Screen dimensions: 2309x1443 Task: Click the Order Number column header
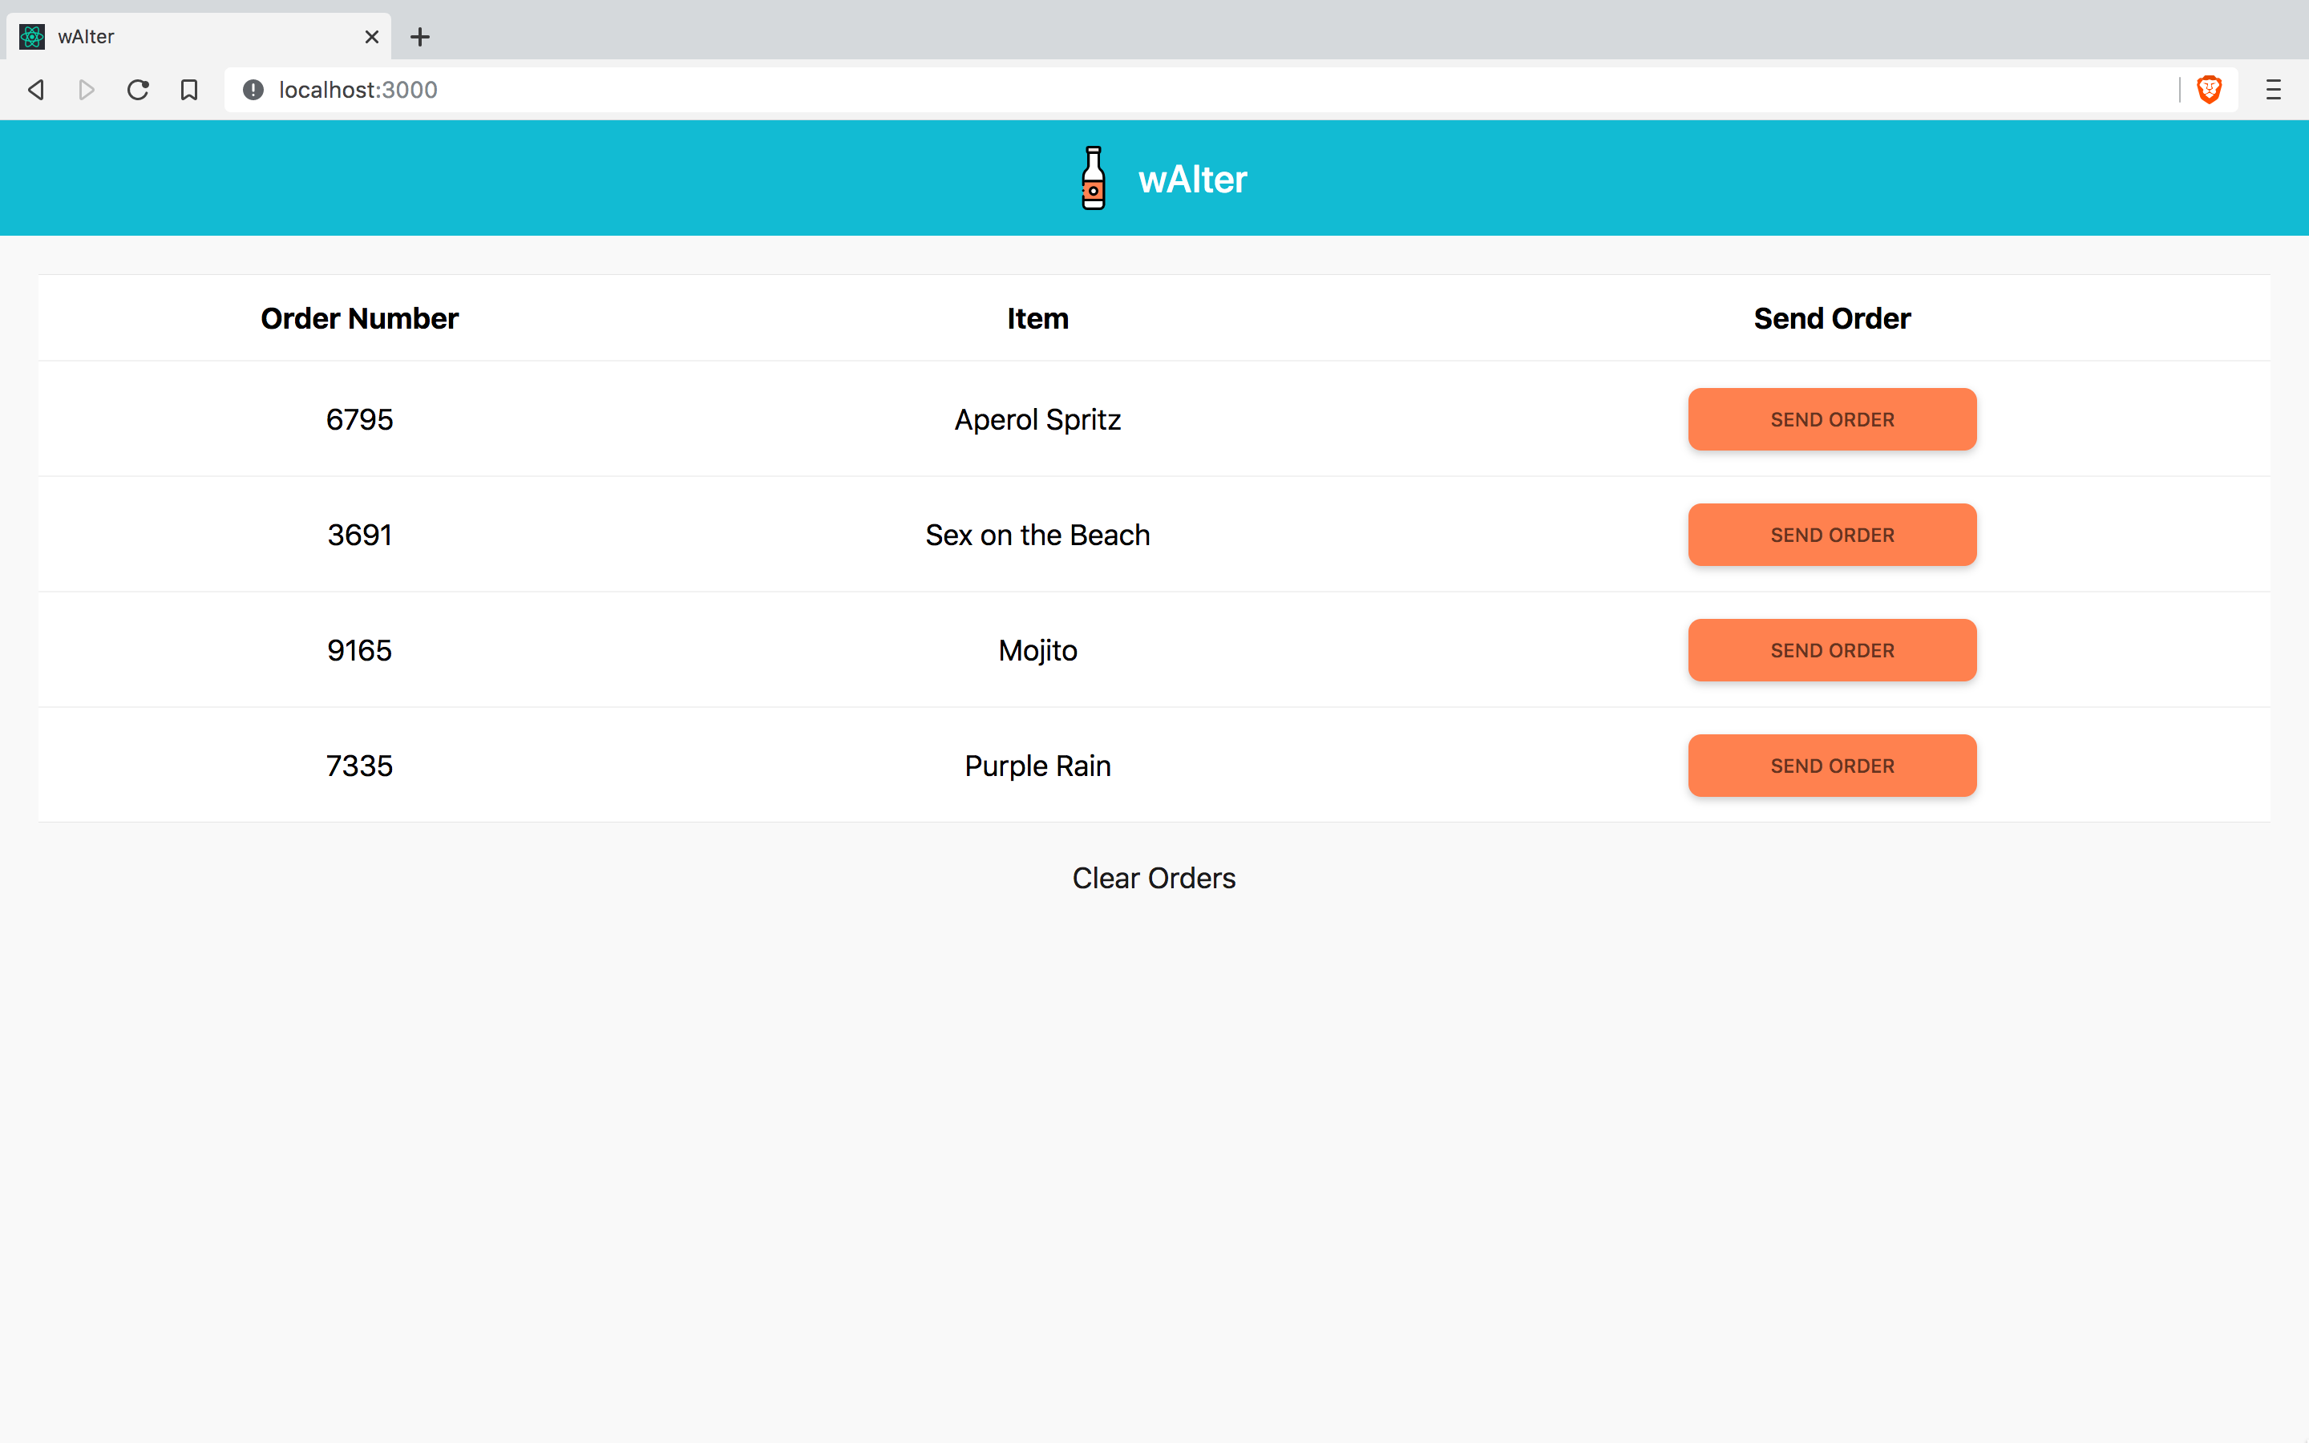[360, 319]
